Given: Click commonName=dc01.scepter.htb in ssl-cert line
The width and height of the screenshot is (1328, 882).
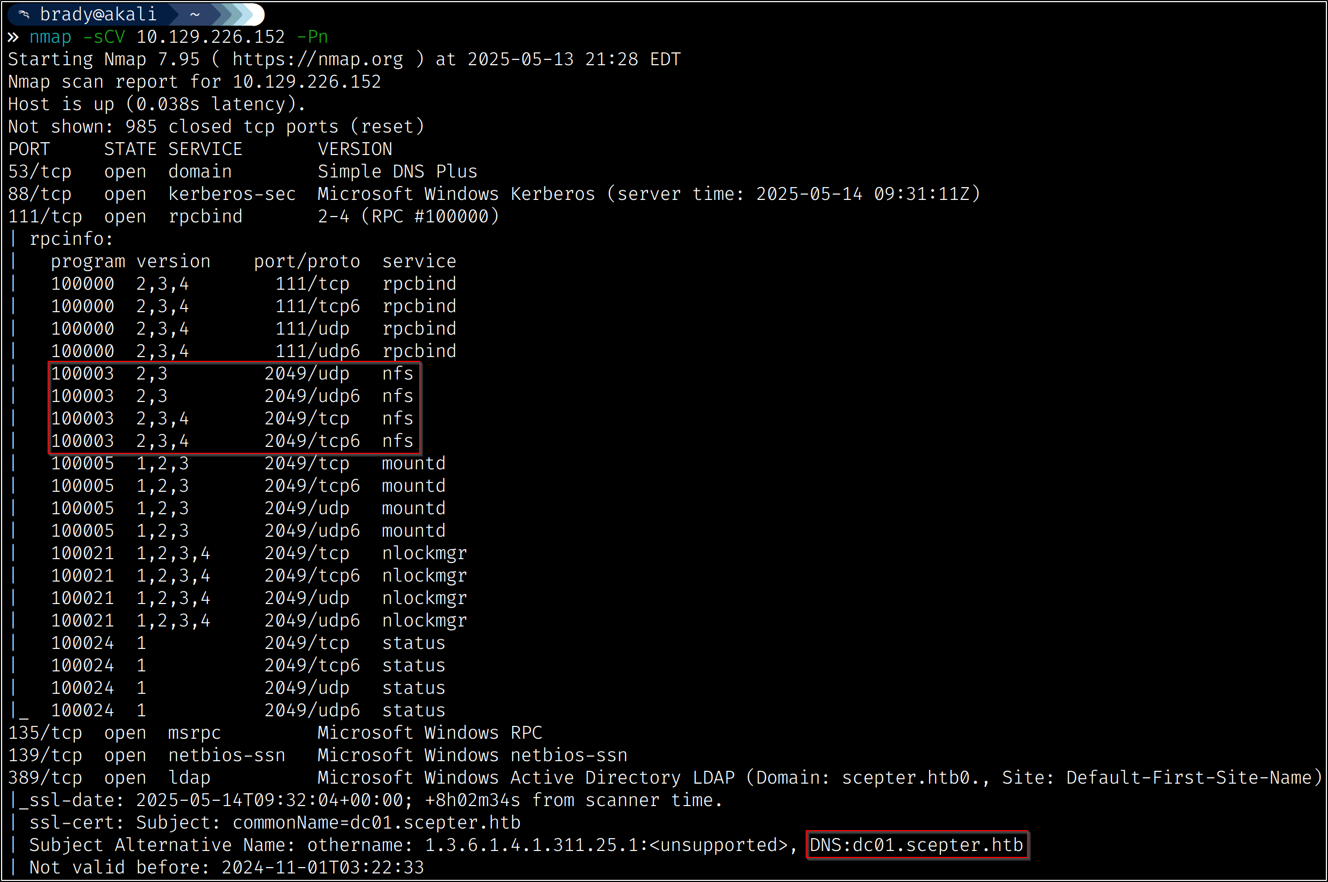Looking at the screenshot, I should click(376, 822).
